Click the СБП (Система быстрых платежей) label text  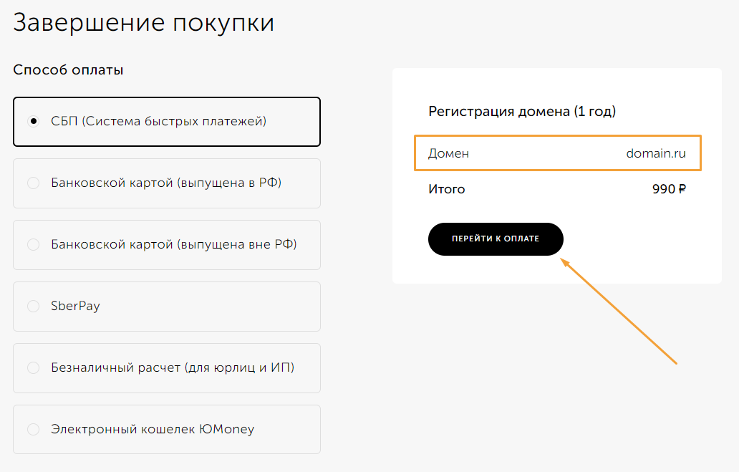(x=158, y=121)
